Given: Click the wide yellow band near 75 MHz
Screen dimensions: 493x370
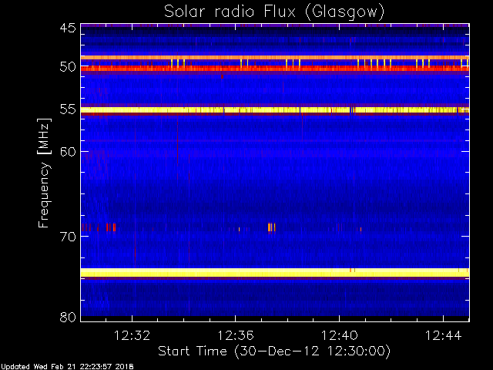Looking at the screenshot, I should [x=275, y=272].
